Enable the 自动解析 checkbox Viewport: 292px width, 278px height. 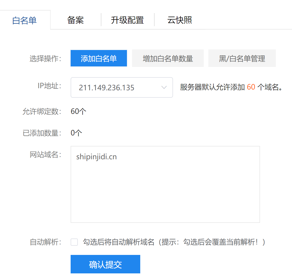tap(74, 242)
